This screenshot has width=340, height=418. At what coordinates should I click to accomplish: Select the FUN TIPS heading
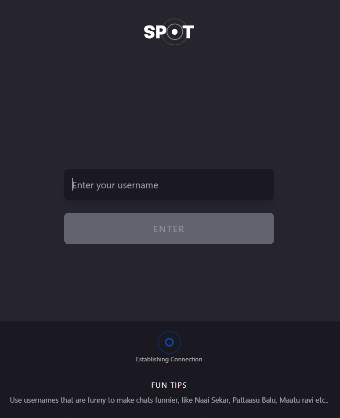(x=169, y=385)
